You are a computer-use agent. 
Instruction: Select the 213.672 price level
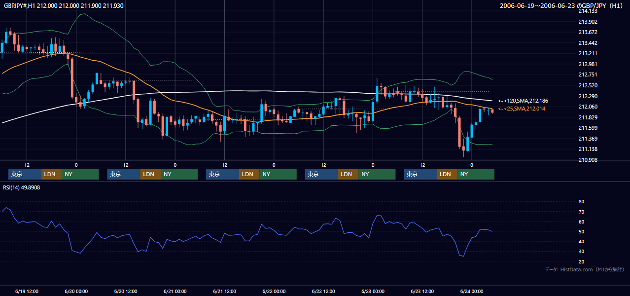[588, 32]
